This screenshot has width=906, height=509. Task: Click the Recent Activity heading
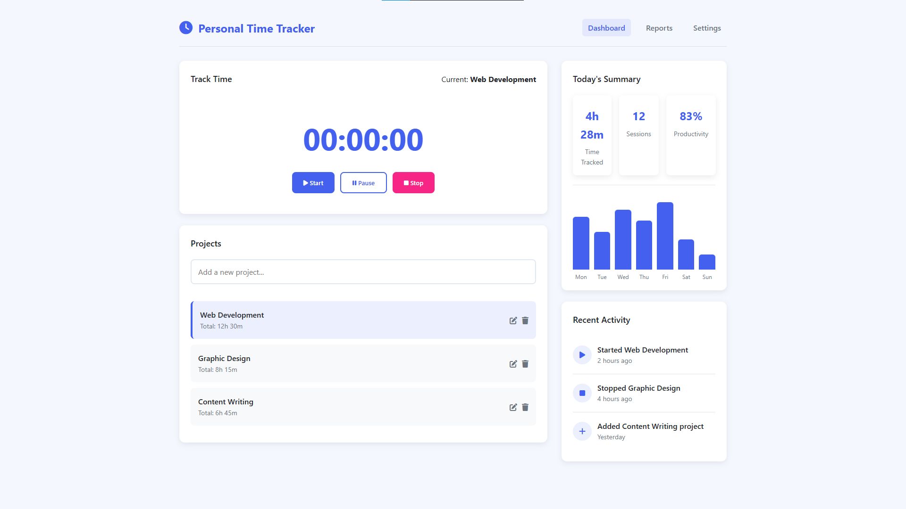click(601, 320)
